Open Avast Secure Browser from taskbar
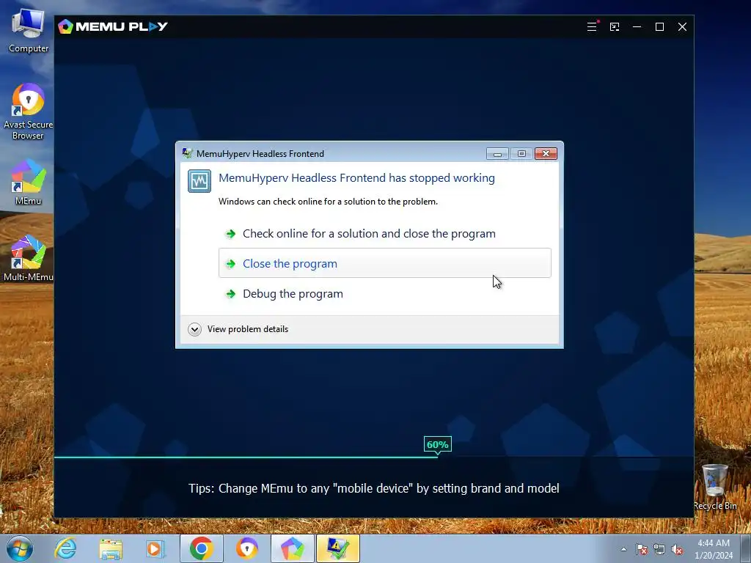This screenshot has width=751, height=563. [247, 548]
